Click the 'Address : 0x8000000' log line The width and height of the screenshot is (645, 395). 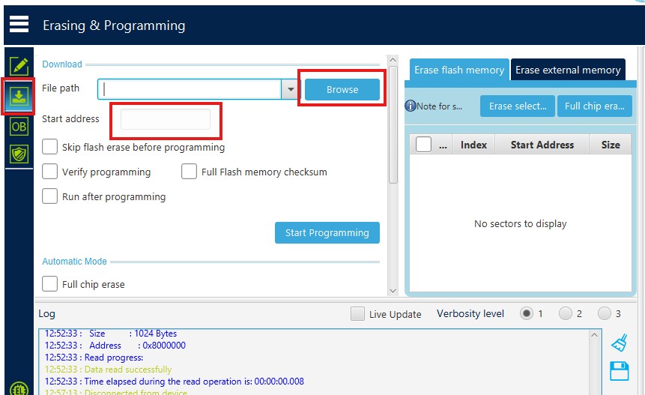coord(115,346)
